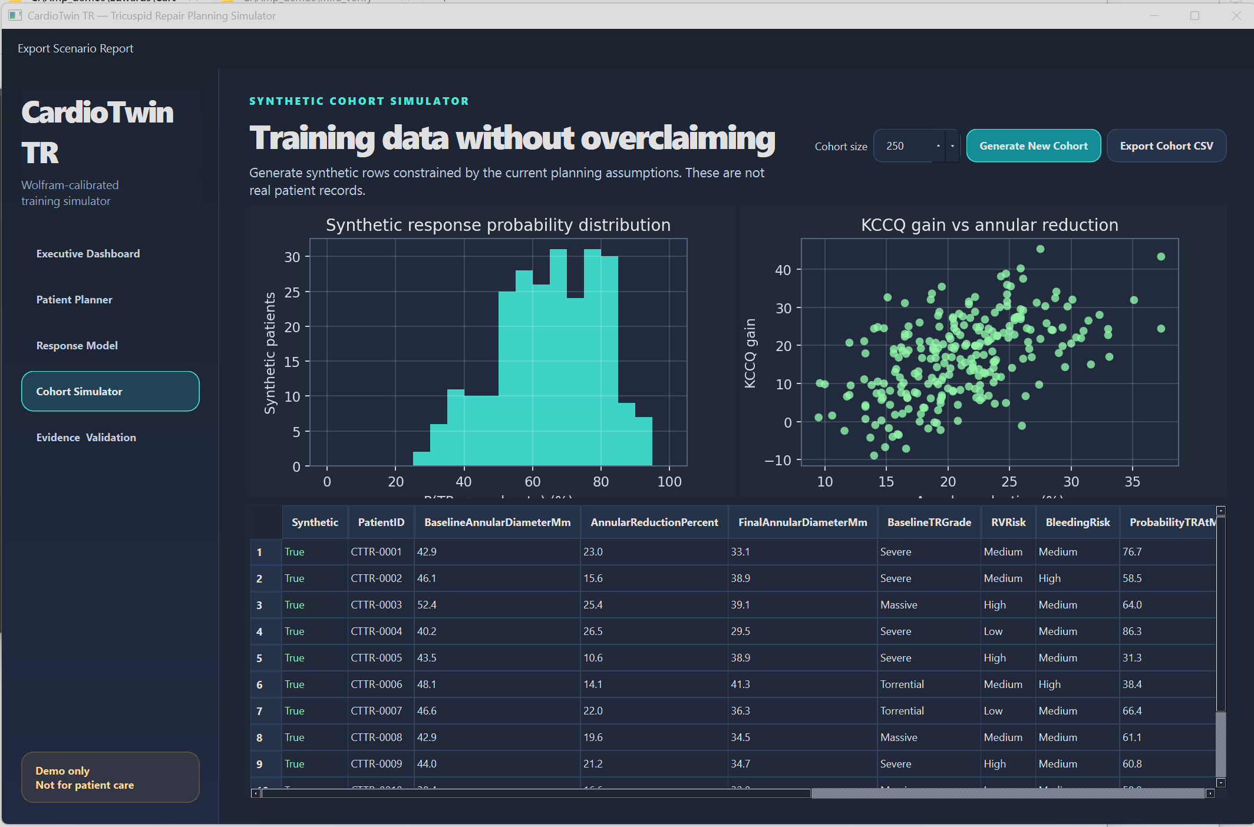Click BleedingRisk High in CTTR-0002 row

(1078, 578)
